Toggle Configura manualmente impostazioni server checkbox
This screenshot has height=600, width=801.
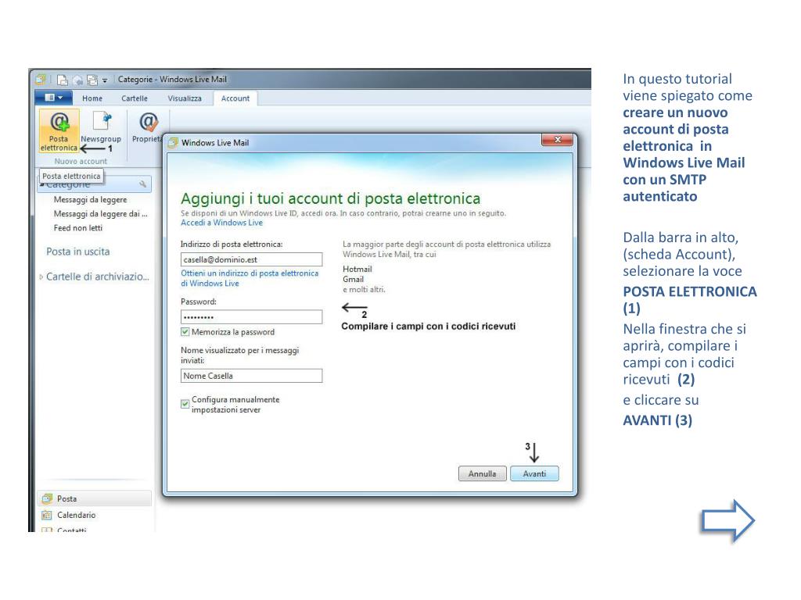(x=185, y=404)
